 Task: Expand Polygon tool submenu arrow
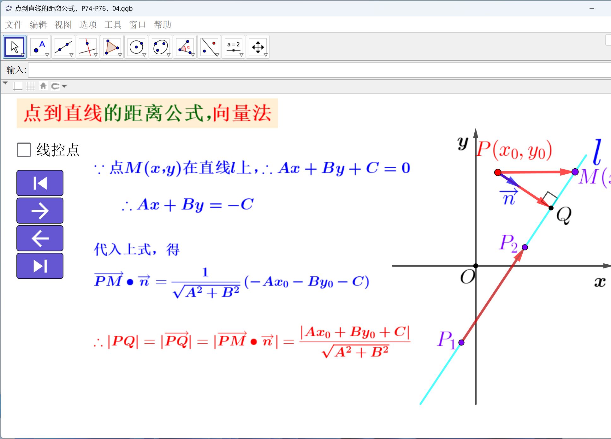point(120,55)
